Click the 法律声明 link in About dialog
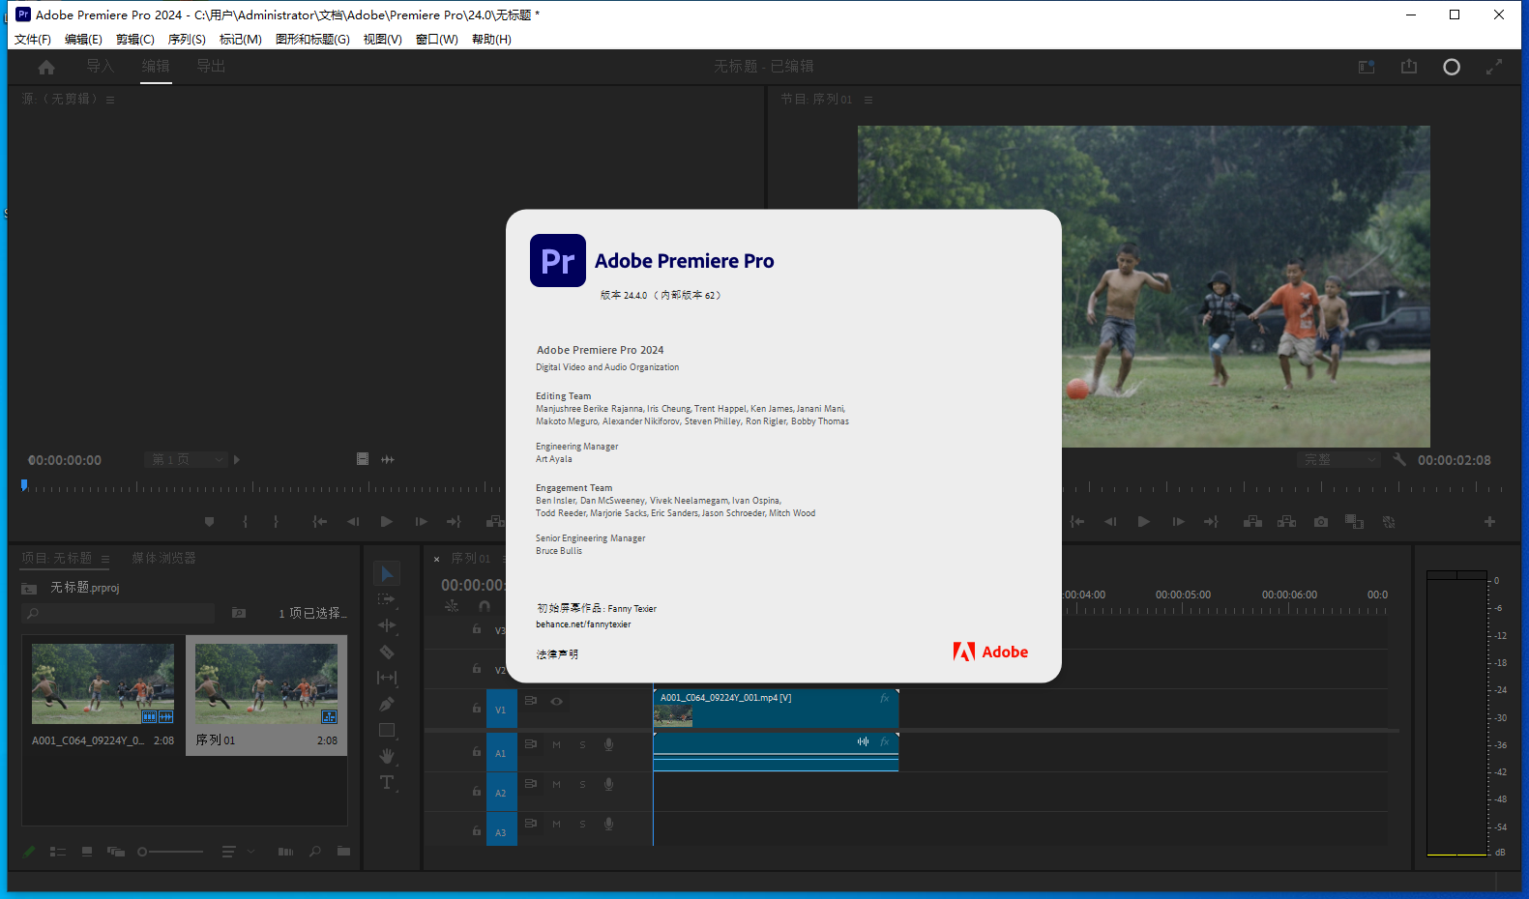 pyautogui.click(x=557, y=654)
